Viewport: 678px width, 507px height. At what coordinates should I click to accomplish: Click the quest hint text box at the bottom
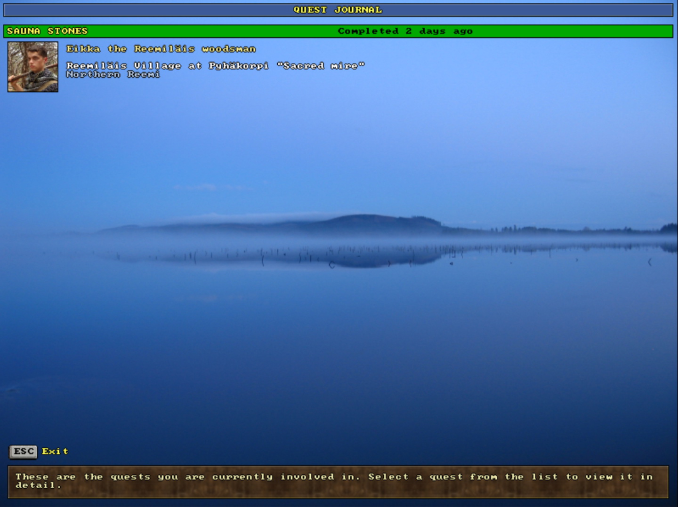338,482
